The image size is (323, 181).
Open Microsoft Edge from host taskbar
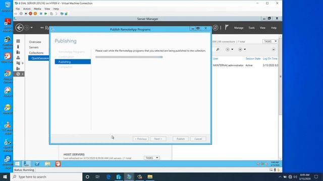point(109,176)
